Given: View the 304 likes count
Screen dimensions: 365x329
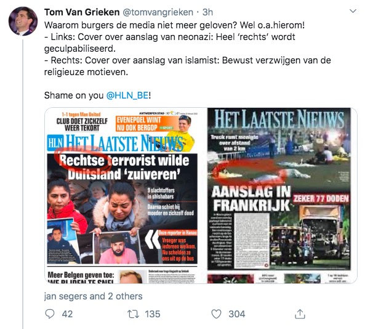Looking at the screenshot, I should pos(237,314).
